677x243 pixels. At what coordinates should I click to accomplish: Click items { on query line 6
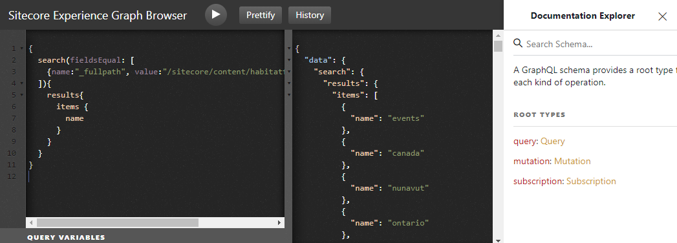pyautogui.click(x=72, y=107)
